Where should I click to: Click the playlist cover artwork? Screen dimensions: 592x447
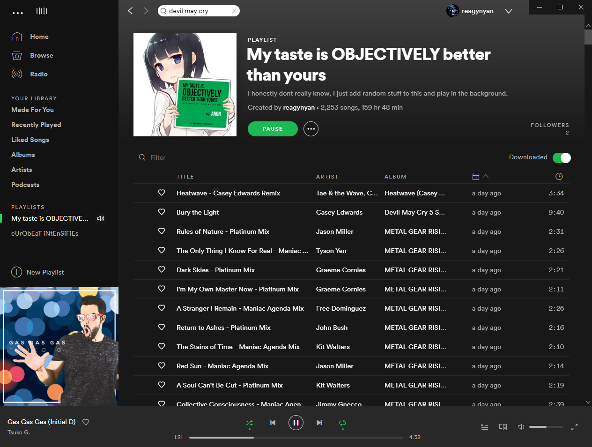pyautogui.click(x=185, y=85)
